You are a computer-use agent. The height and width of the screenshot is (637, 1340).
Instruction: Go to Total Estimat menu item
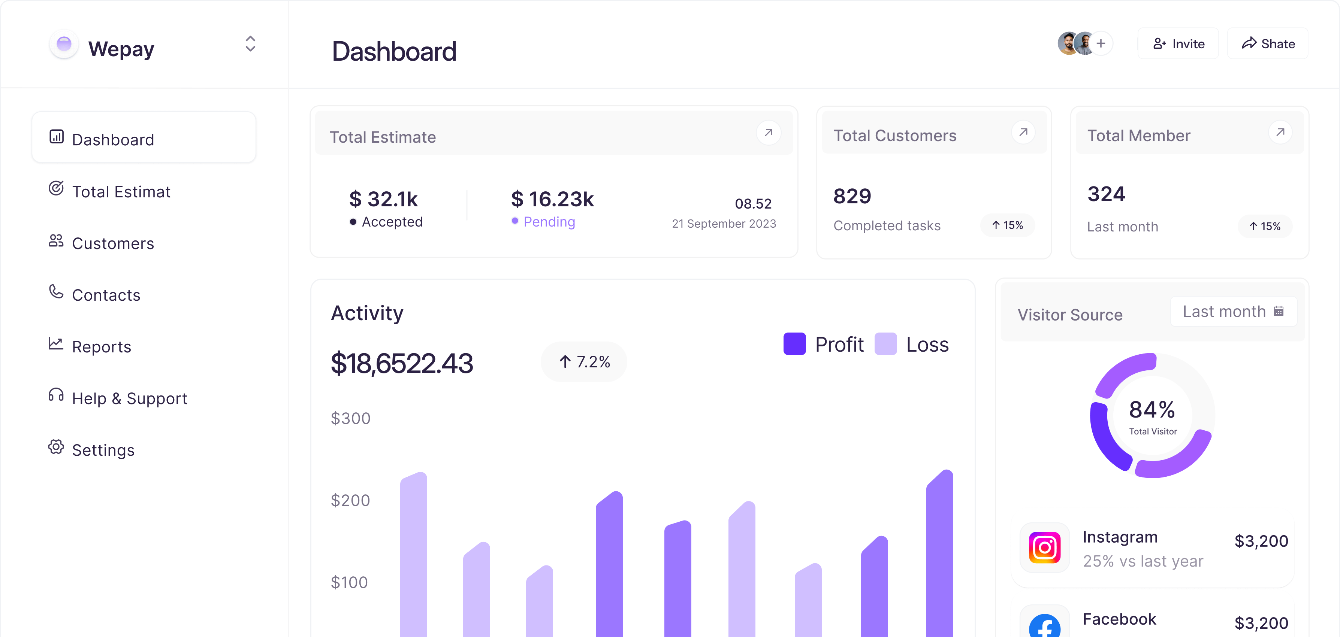point(121,191)
